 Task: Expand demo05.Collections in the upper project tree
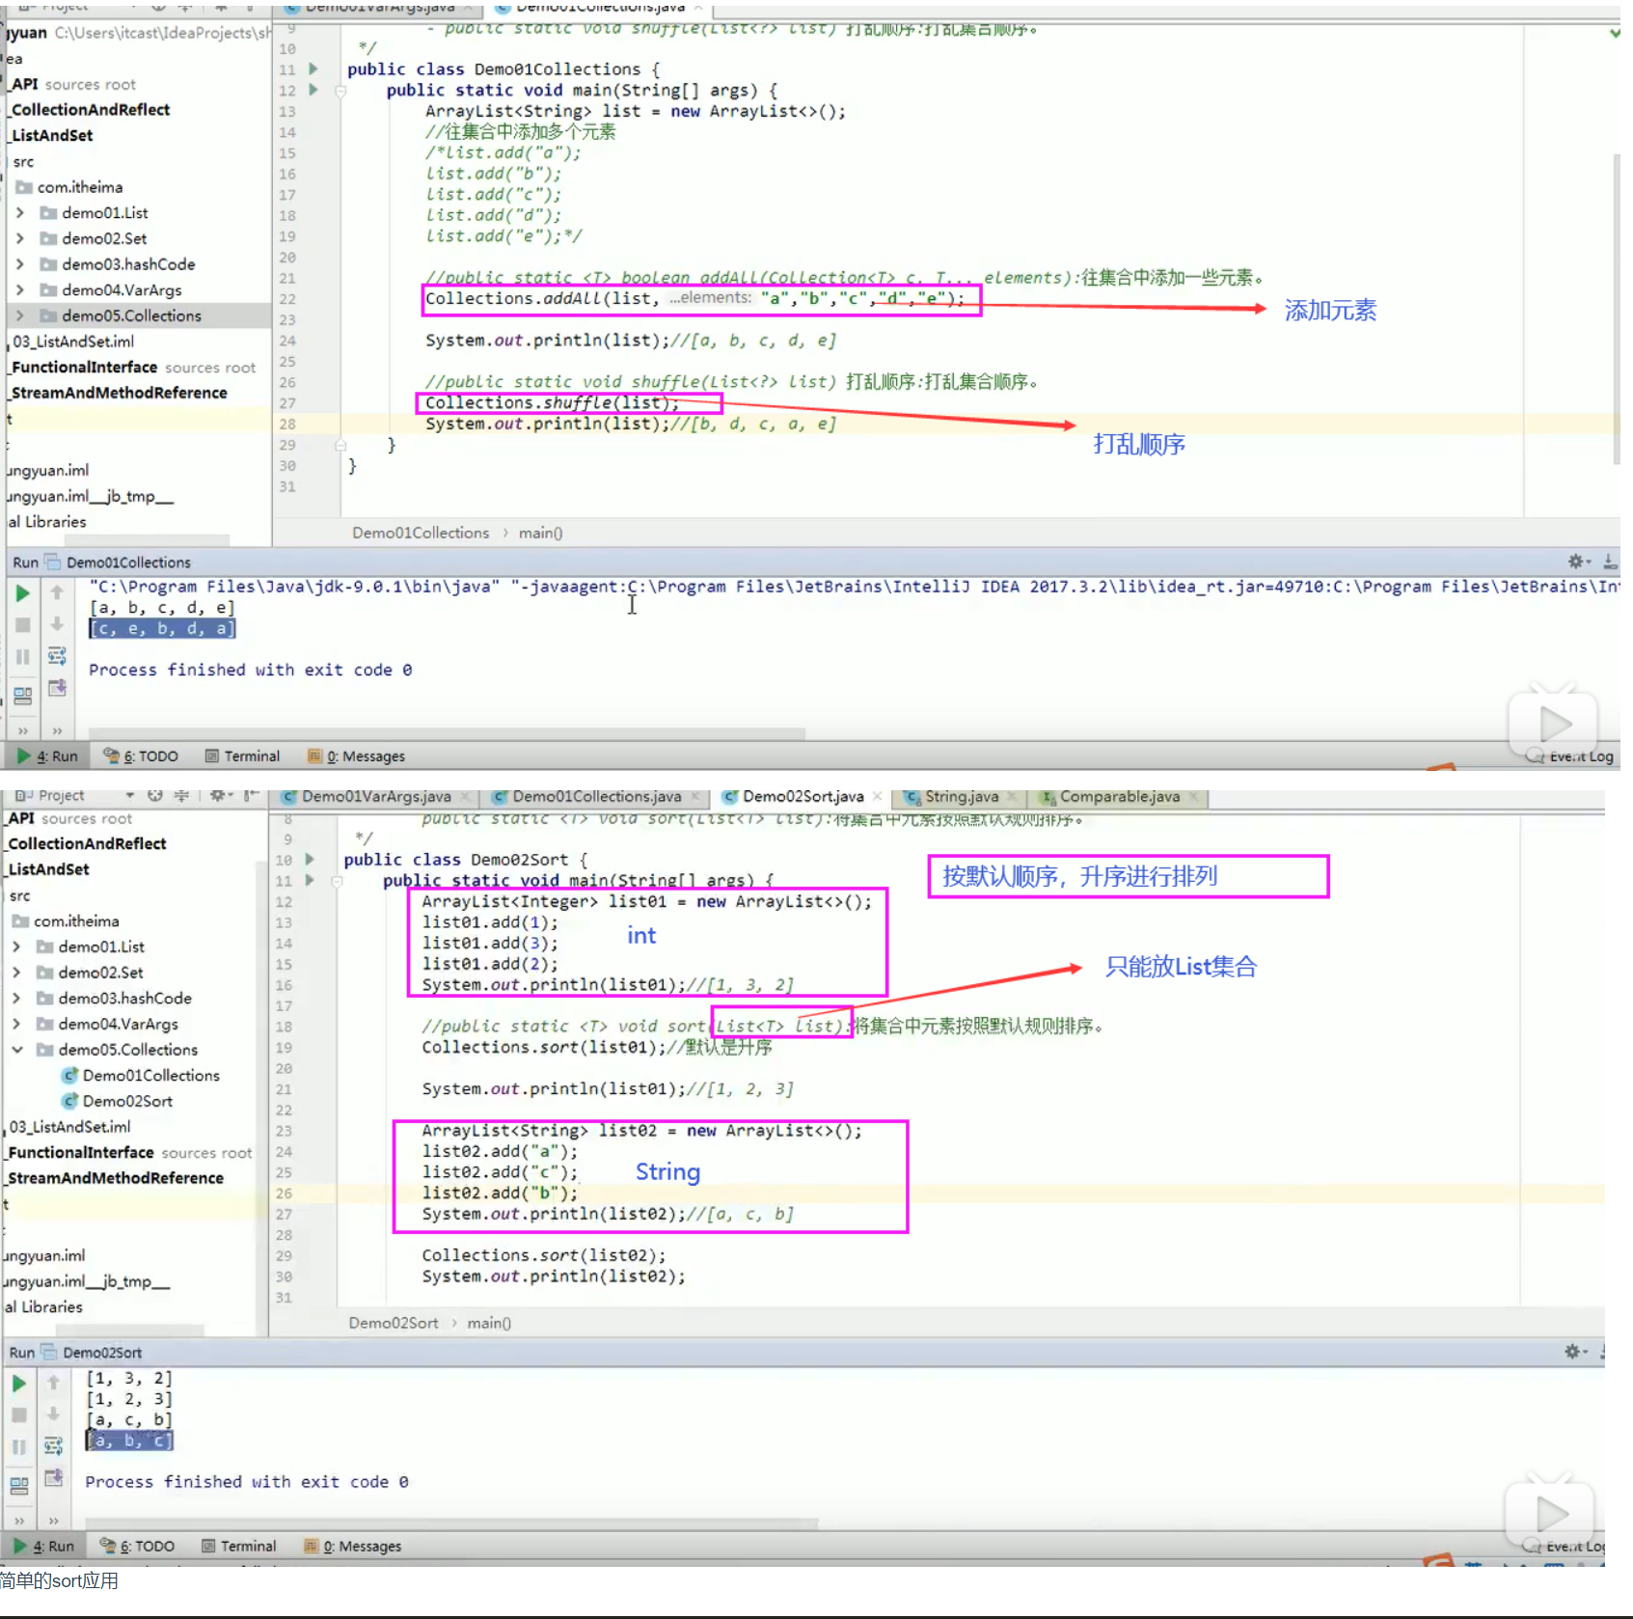coord(20,316)
